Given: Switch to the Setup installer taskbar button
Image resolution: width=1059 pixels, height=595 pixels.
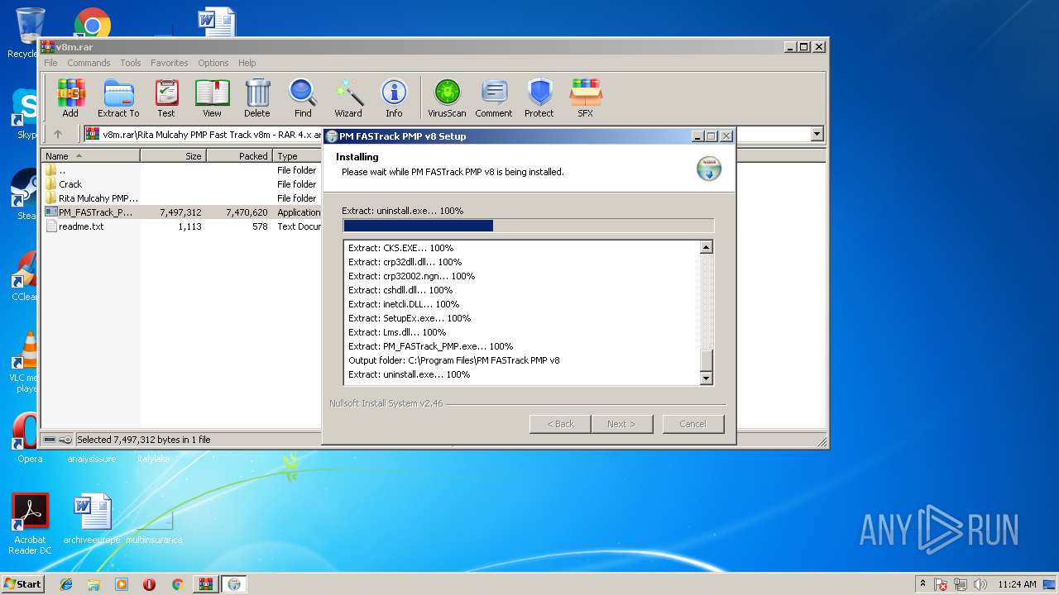Looking at the screenshot, I should pos(234,584).
